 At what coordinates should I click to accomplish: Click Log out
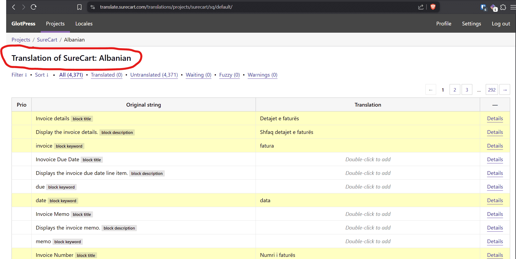click(x=501, y=24)
